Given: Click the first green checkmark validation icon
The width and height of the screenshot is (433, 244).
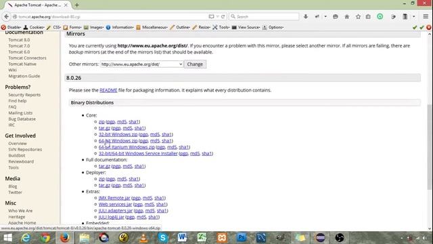Looking at the screenshot, I should pyautogui.click(x=415, y=27).
